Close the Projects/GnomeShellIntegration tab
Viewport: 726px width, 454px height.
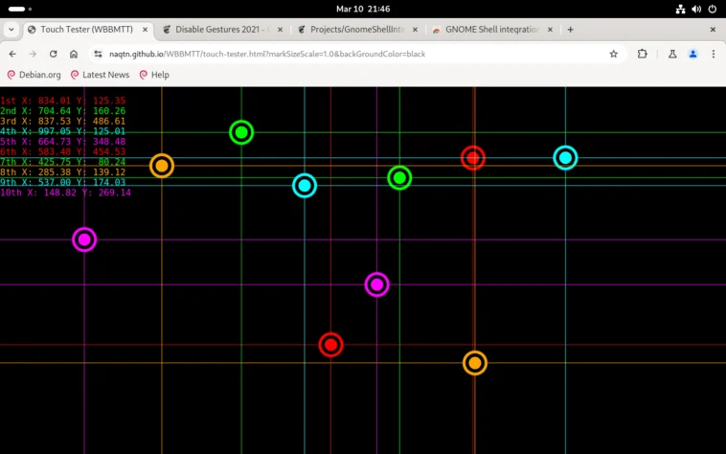click(415, 30)
